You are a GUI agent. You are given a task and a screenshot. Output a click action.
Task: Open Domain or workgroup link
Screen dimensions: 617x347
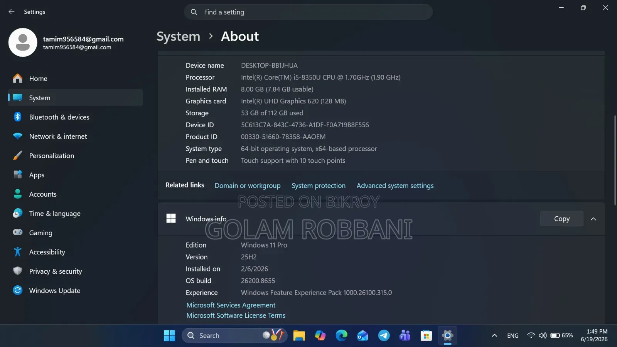(x=248, y=186)
